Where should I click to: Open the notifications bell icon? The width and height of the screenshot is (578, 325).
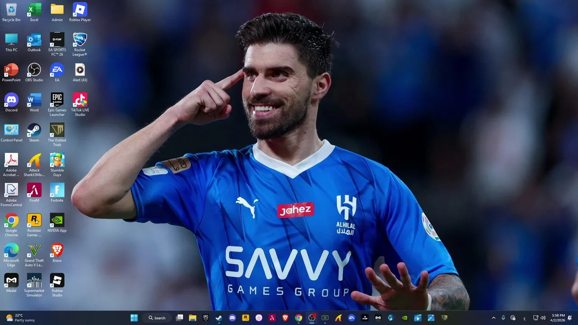[570, 318]
